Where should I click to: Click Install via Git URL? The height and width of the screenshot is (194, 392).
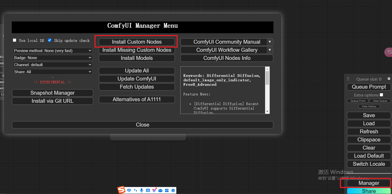pos(53,101)
